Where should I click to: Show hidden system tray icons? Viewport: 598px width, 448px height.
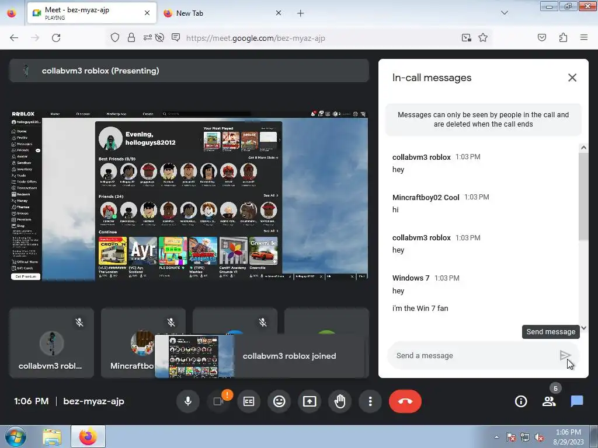[x=496, y=437]
